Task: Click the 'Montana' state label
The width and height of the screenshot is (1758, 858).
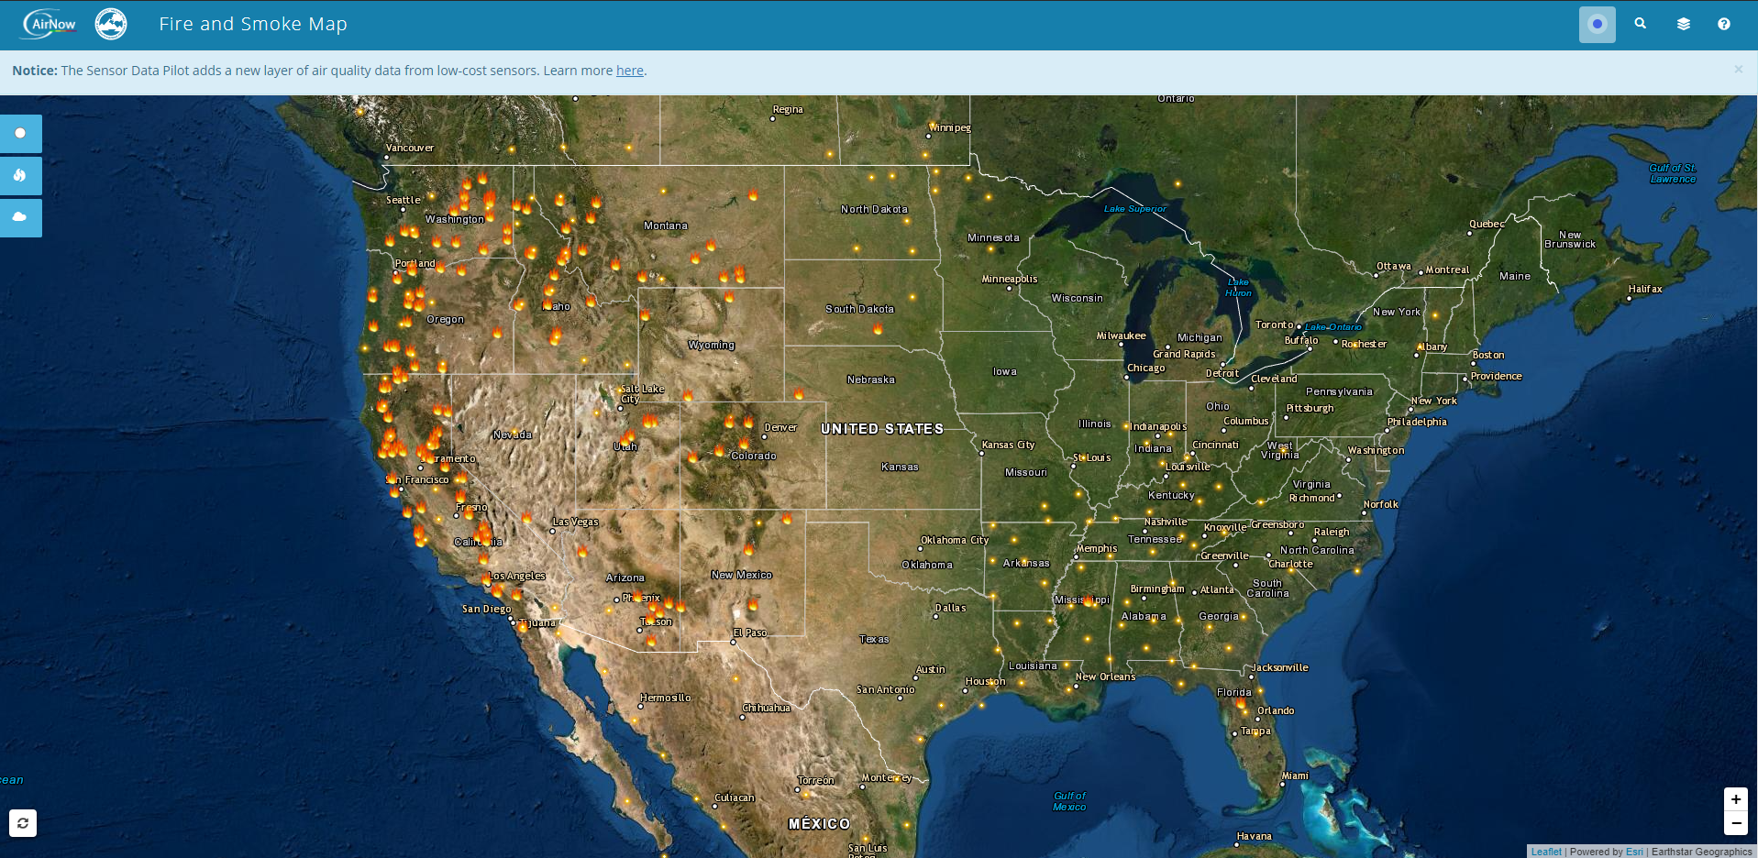Action: [x=665, y=225]
